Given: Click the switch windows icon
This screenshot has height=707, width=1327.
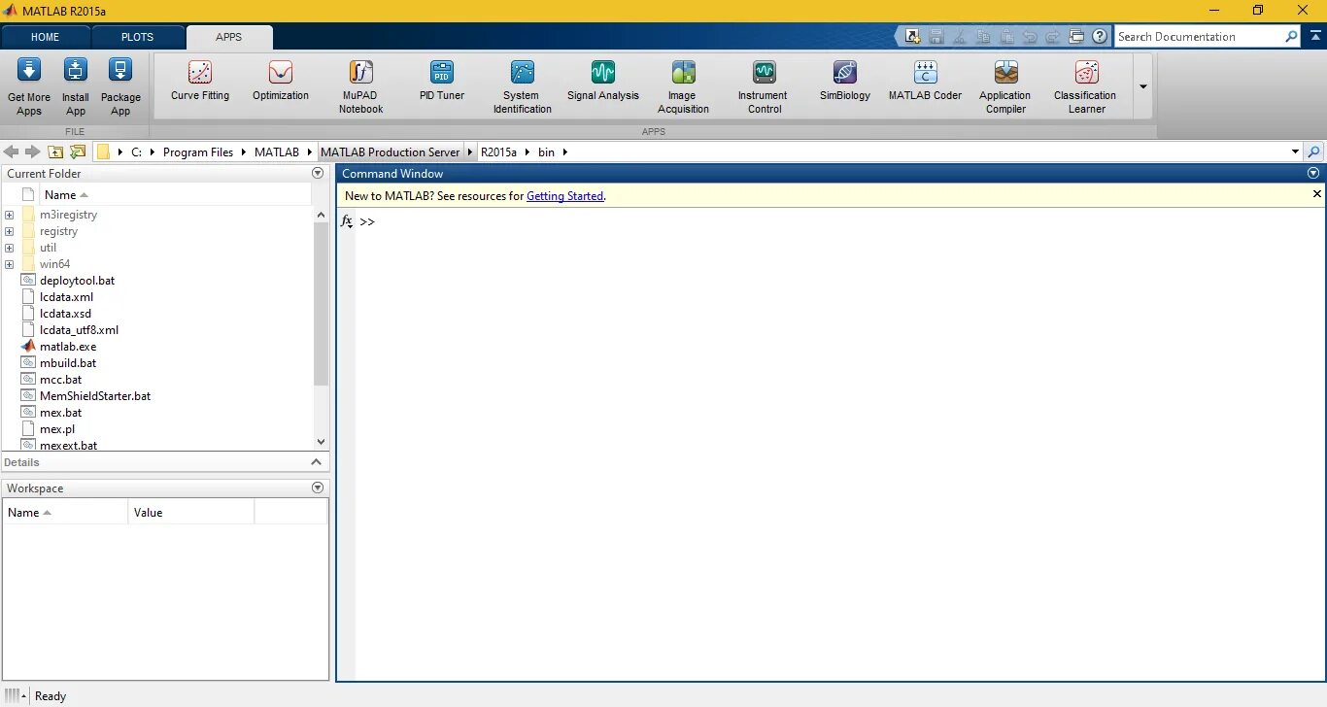Looking at the screenshot, I should tap(1076, 37).
